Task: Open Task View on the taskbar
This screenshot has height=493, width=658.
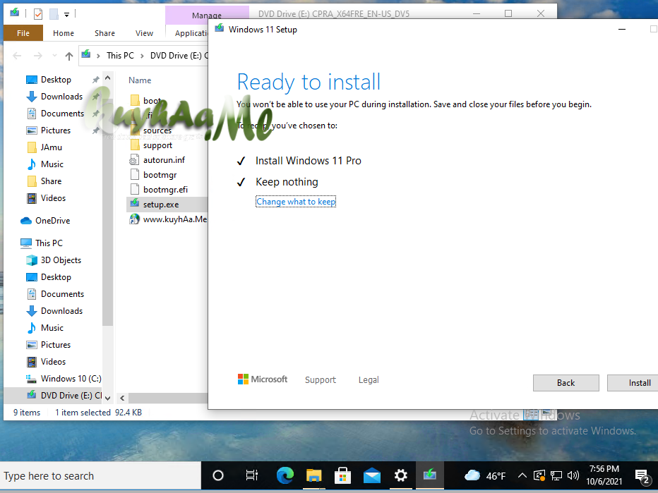Action: coord(252,475)
